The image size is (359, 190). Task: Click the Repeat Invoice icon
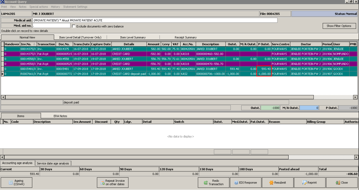[102, 183]
